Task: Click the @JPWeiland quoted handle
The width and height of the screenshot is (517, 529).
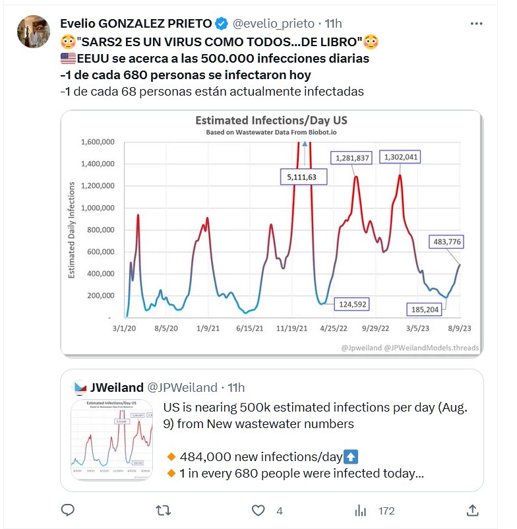Action: pos(181,387)
